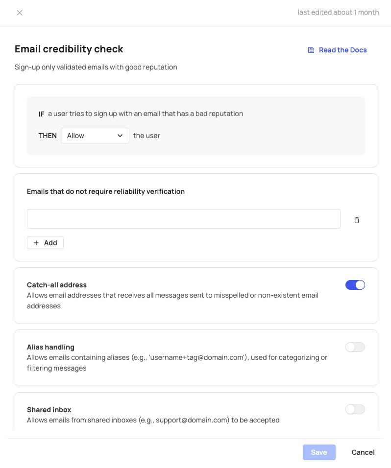Open the Allow action dropdown
Screen dimensions: 391x468
point(95,136)
